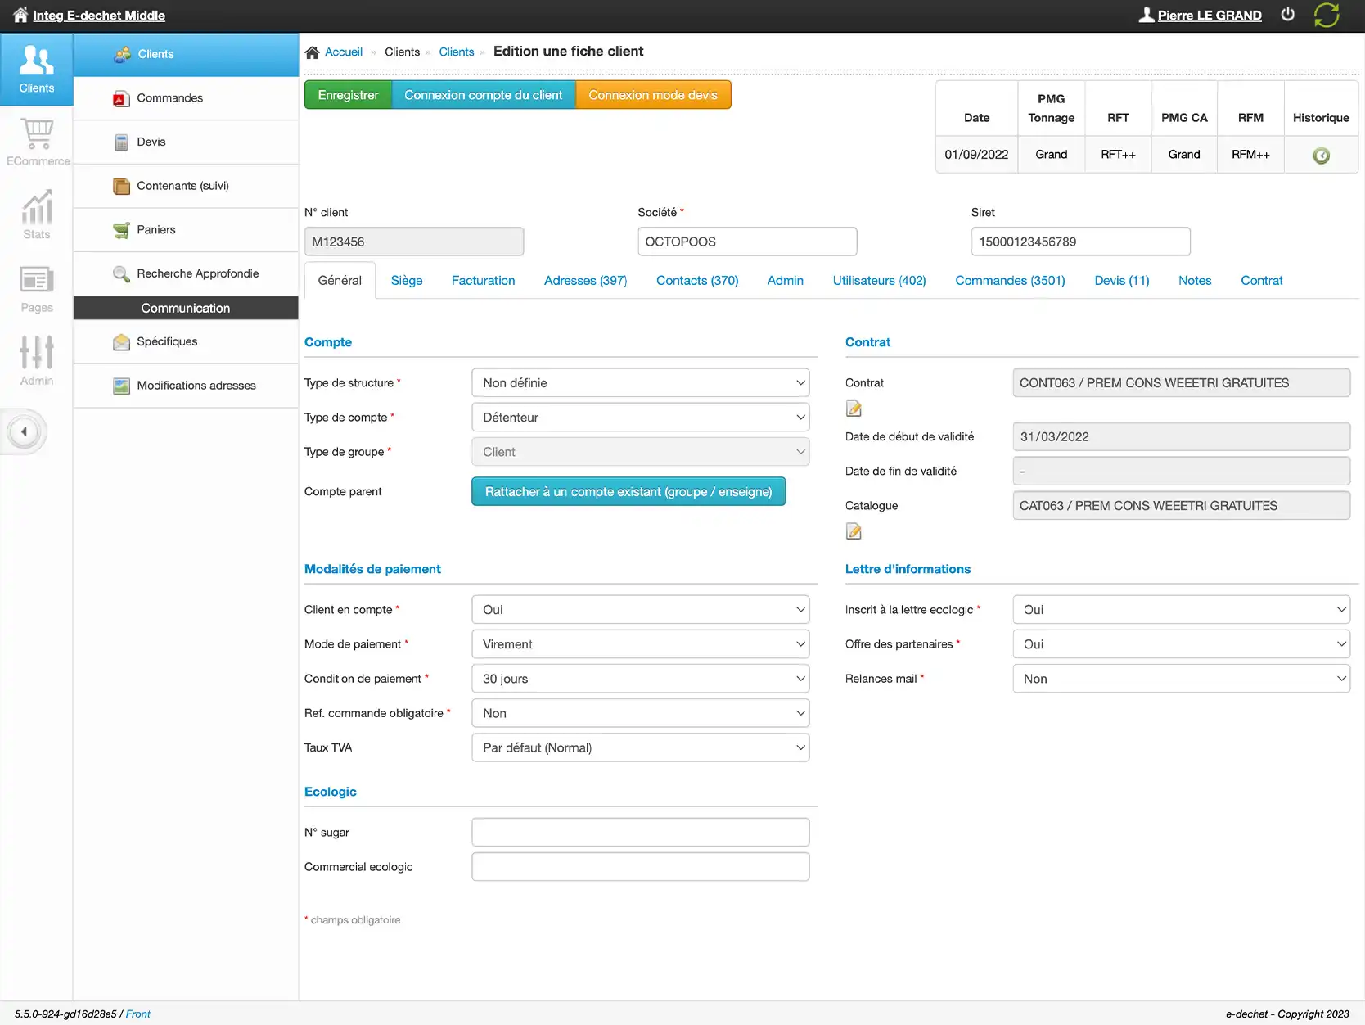Click the Recherche Approfondie magnifier icon
1365x1025 pixels.
pos(121,274)
